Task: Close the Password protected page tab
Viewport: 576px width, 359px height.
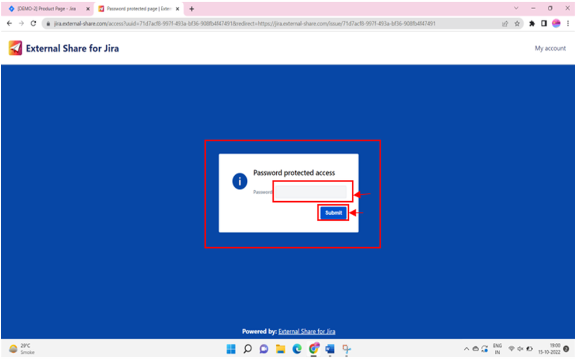Action: [x=178, y=9]
